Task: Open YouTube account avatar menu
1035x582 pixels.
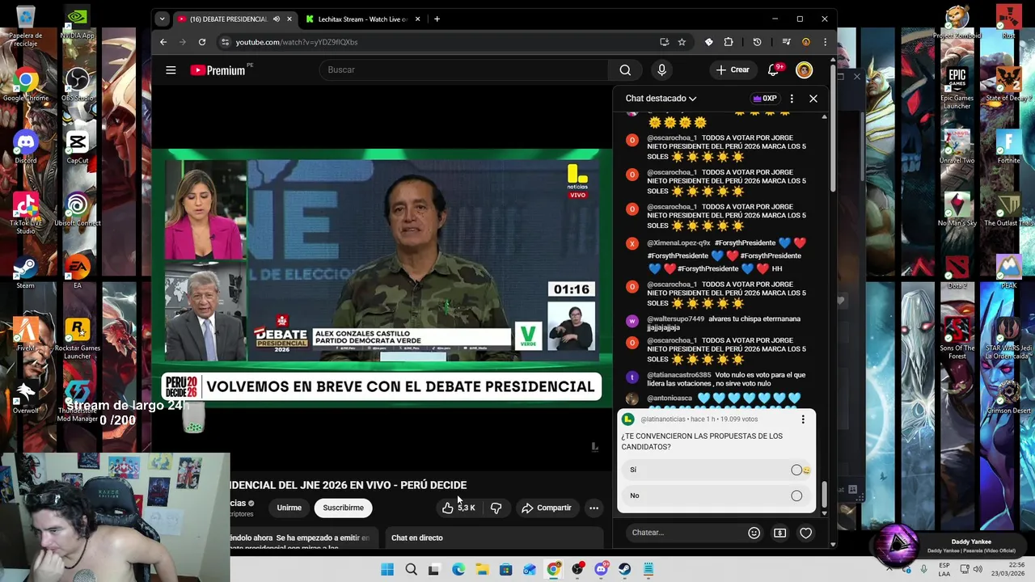Action: pos(804,70)
